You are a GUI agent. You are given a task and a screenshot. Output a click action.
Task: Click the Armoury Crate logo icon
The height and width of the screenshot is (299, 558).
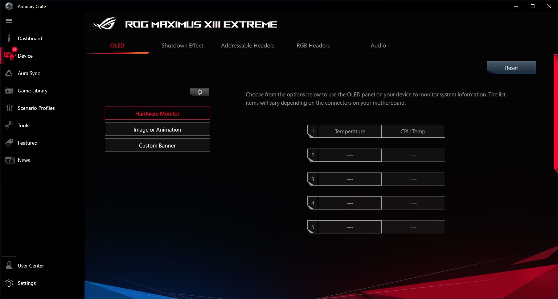9,6
